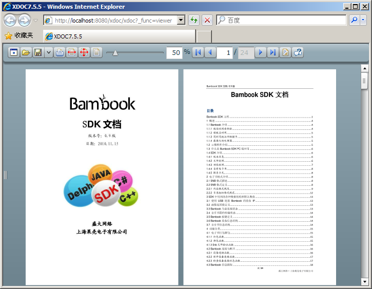Print the document using the printer icon
The image size is (372, 289).
(x=60, y=52)
